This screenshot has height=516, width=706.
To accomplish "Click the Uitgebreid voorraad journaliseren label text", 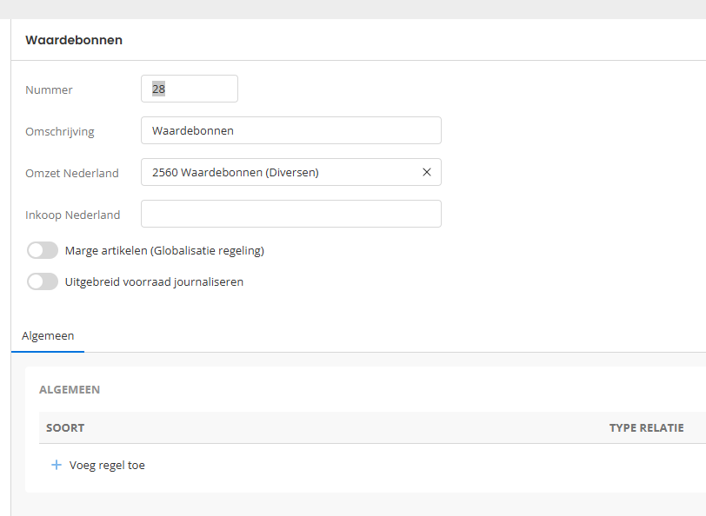I will (x=154, y=281).
